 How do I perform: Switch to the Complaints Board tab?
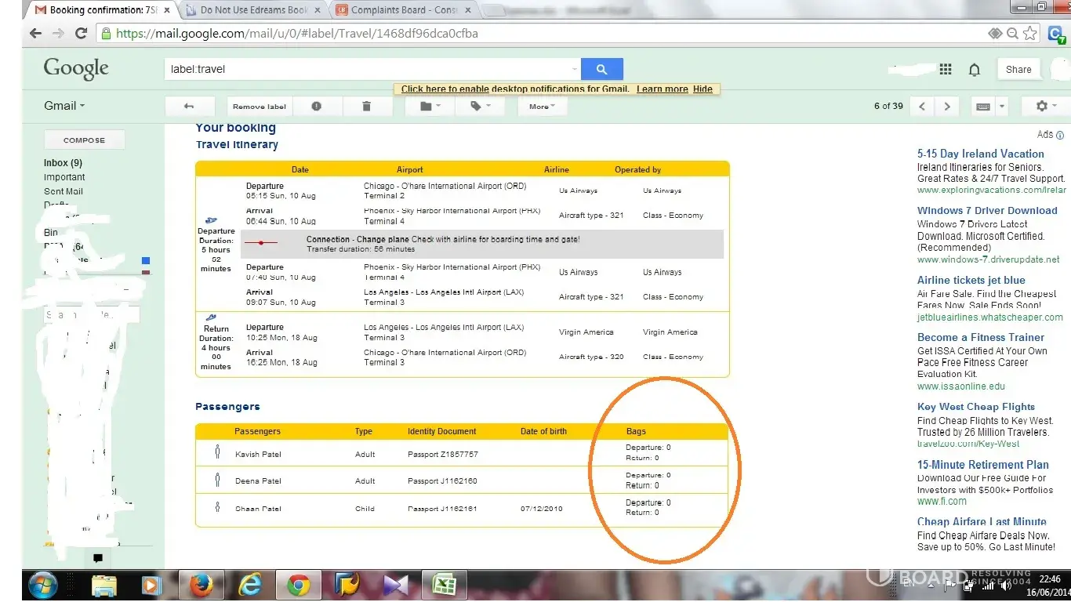pyautogui.click(x=404, y=10)
